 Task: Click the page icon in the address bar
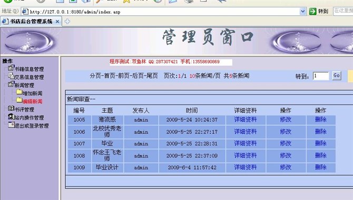[x=25, y=12]
